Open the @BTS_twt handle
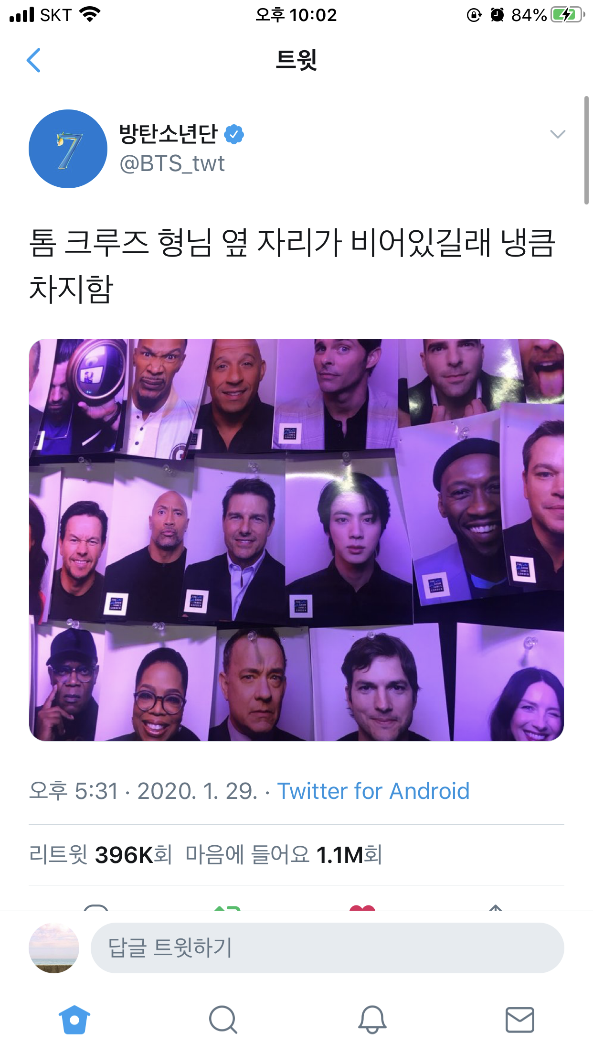This screenshot has height=1055, width=593. click(x=172, y=164)
